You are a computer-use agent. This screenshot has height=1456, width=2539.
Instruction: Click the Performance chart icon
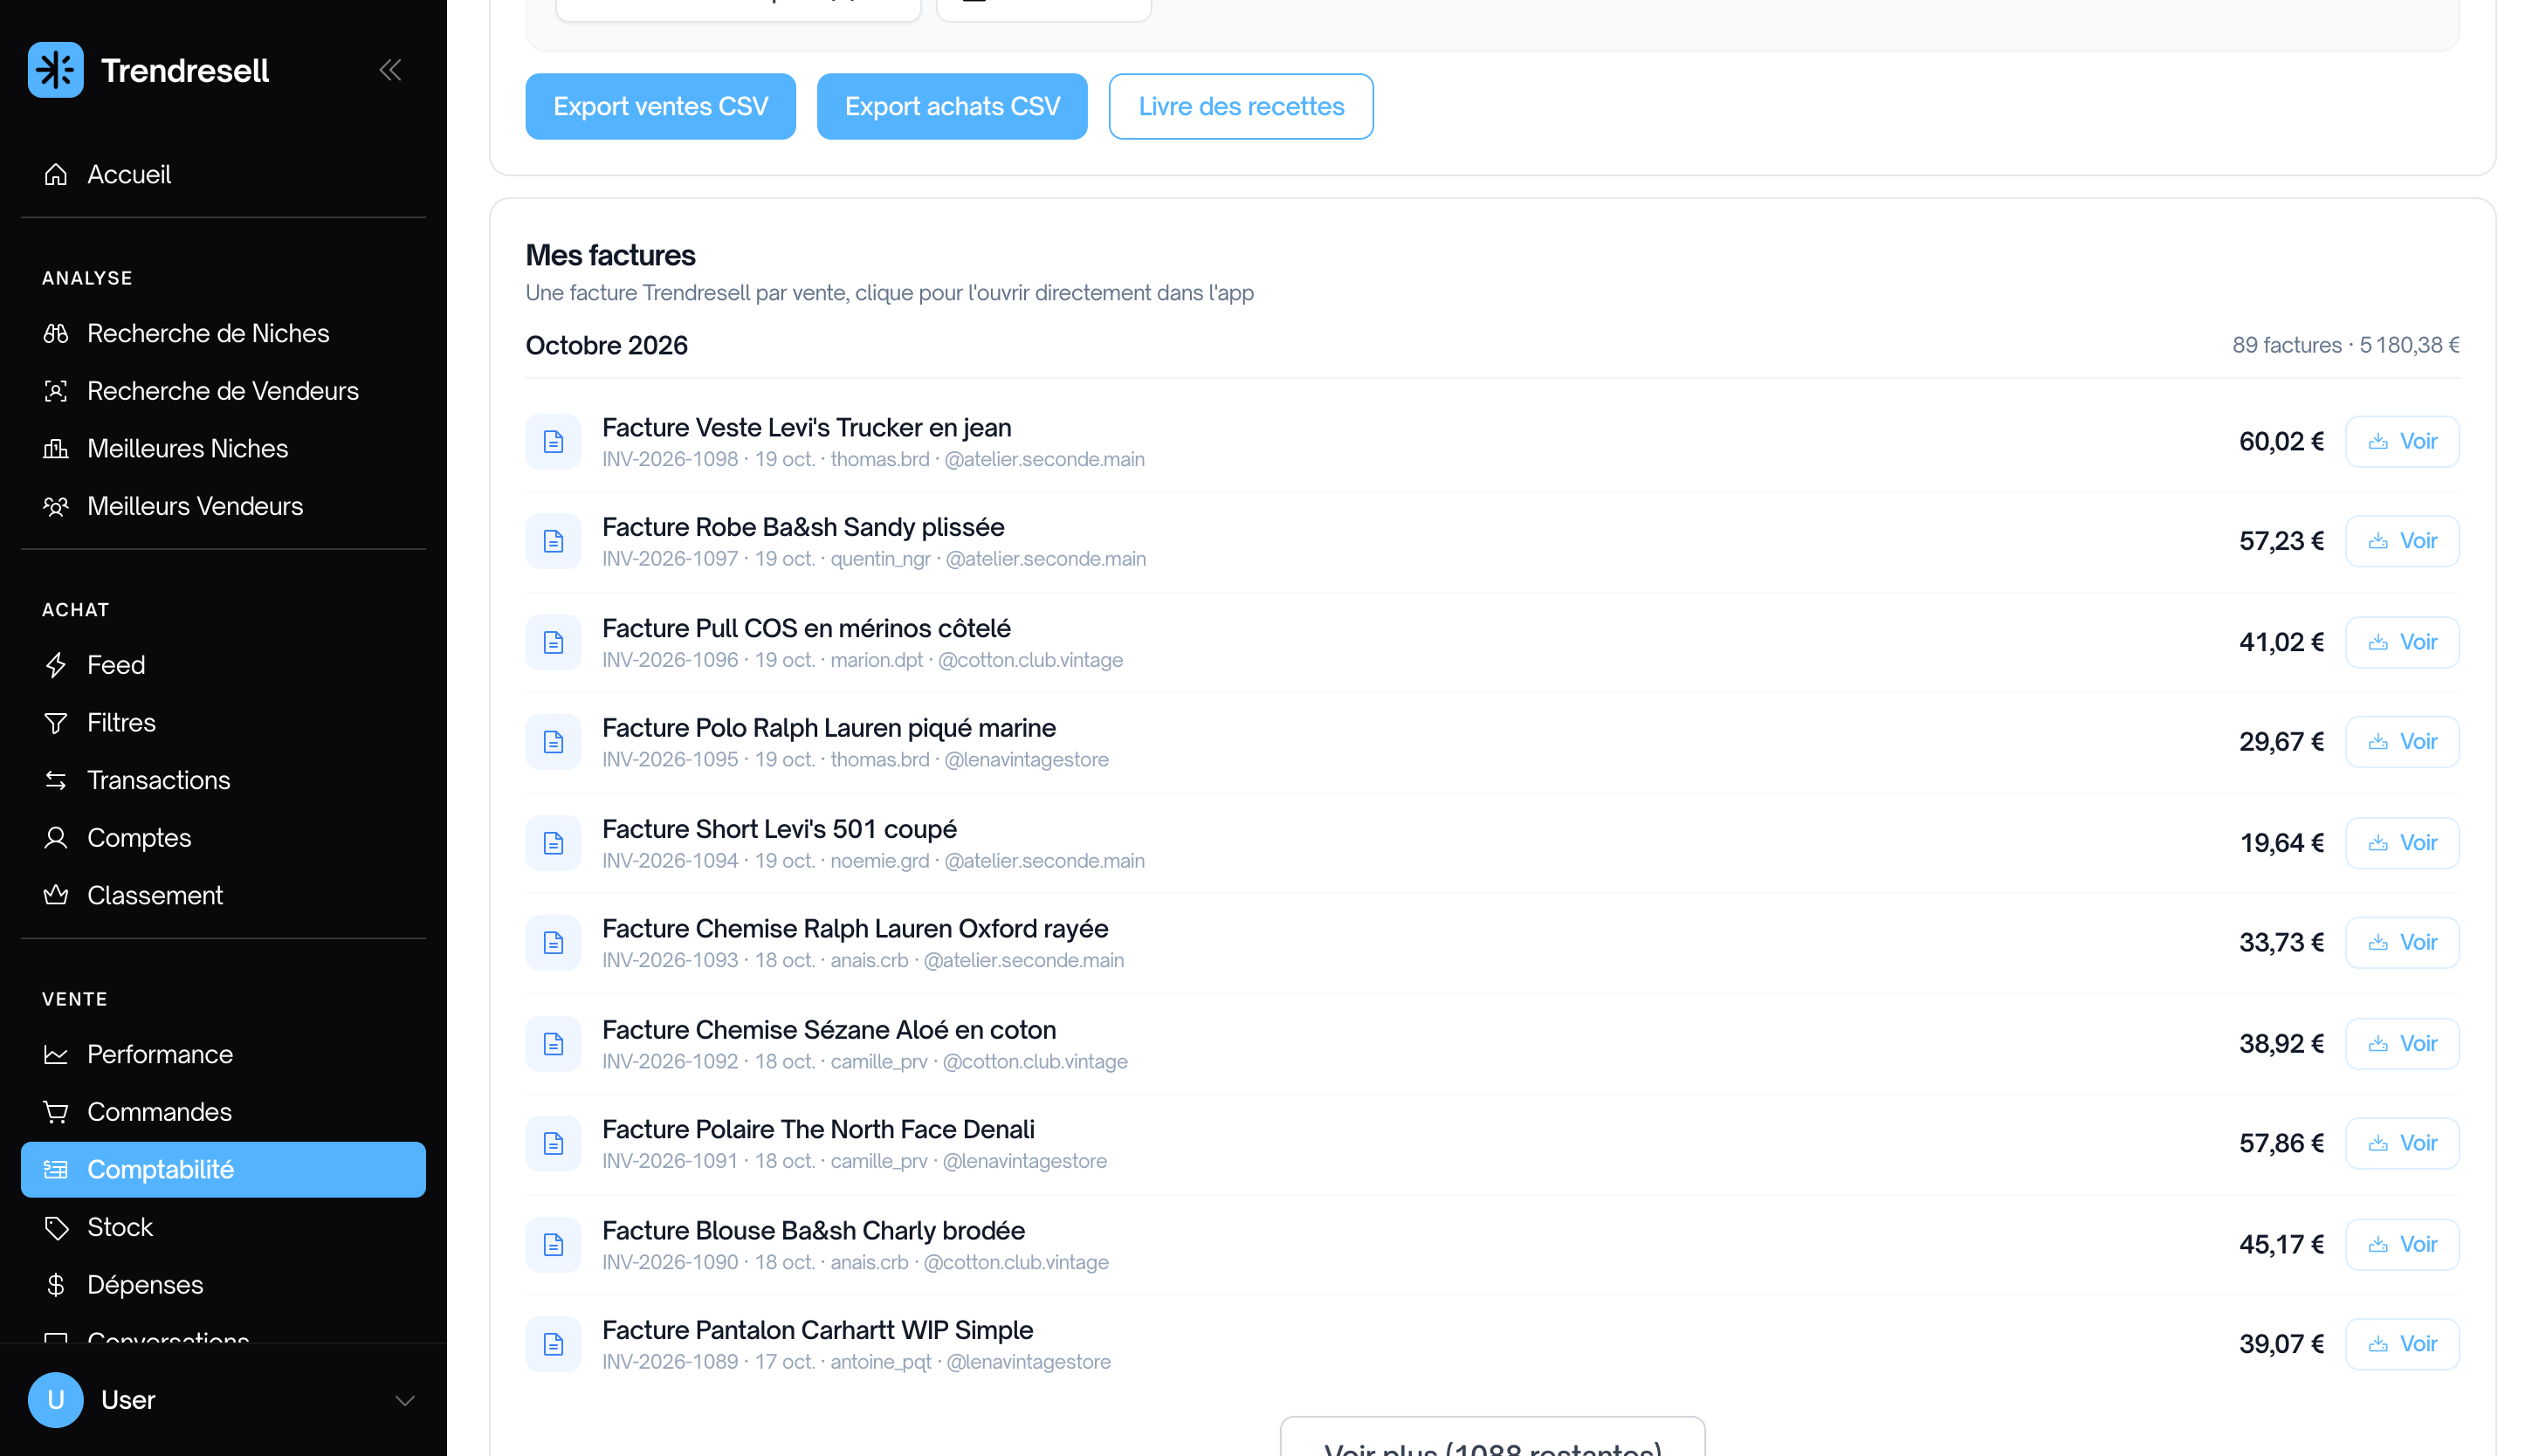[56, 1055]
